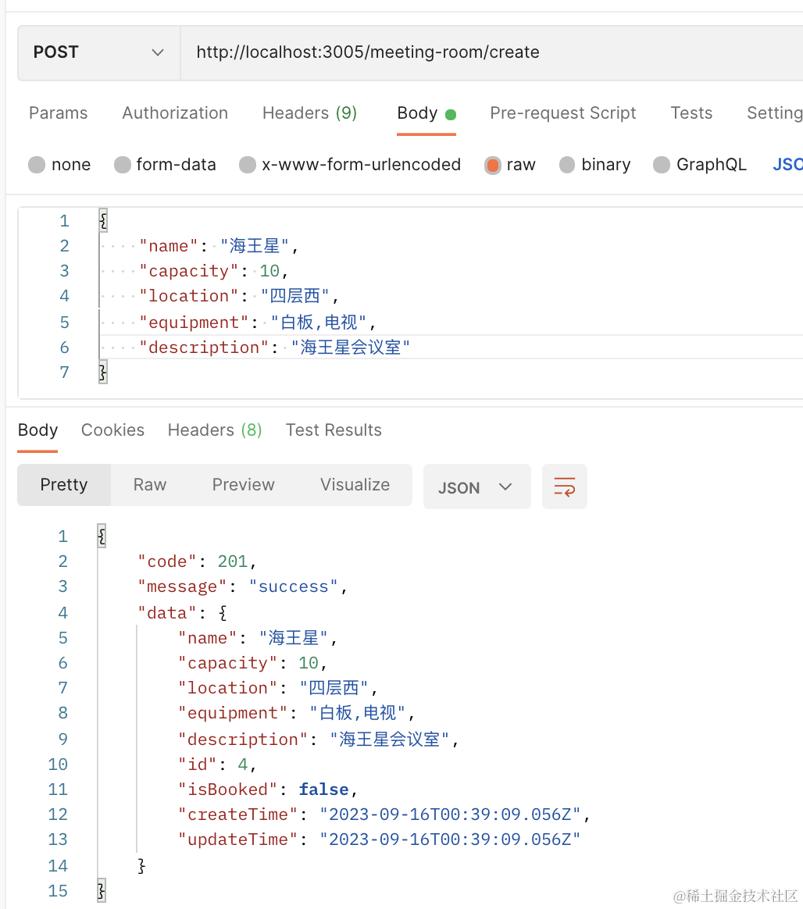Open the Params tab
The height and width of the screenshot is (909, 803).
click(58, 113)
